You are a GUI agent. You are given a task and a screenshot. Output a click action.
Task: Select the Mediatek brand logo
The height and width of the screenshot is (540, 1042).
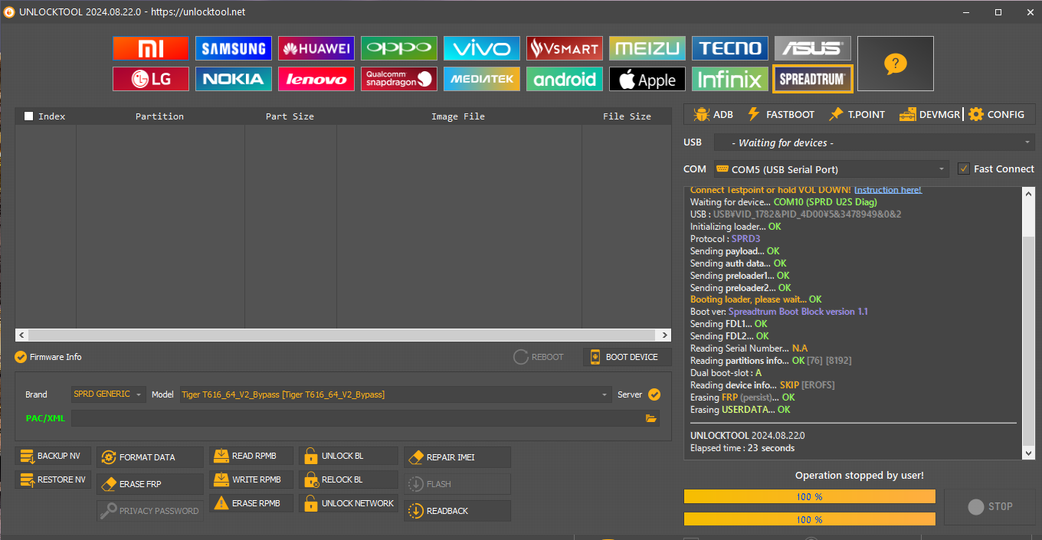[481, 79]
